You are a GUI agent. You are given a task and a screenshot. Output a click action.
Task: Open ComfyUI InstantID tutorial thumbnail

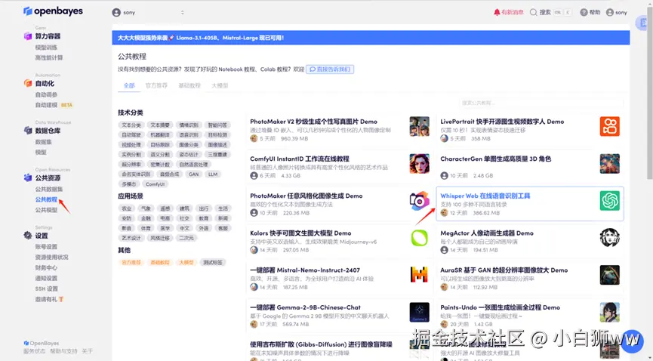click(x=420, y=163)
